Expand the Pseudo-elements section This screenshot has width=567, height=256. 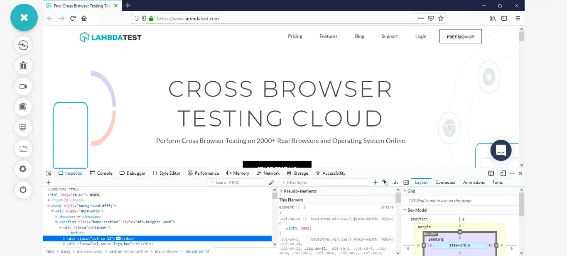[x=282, y=191]
